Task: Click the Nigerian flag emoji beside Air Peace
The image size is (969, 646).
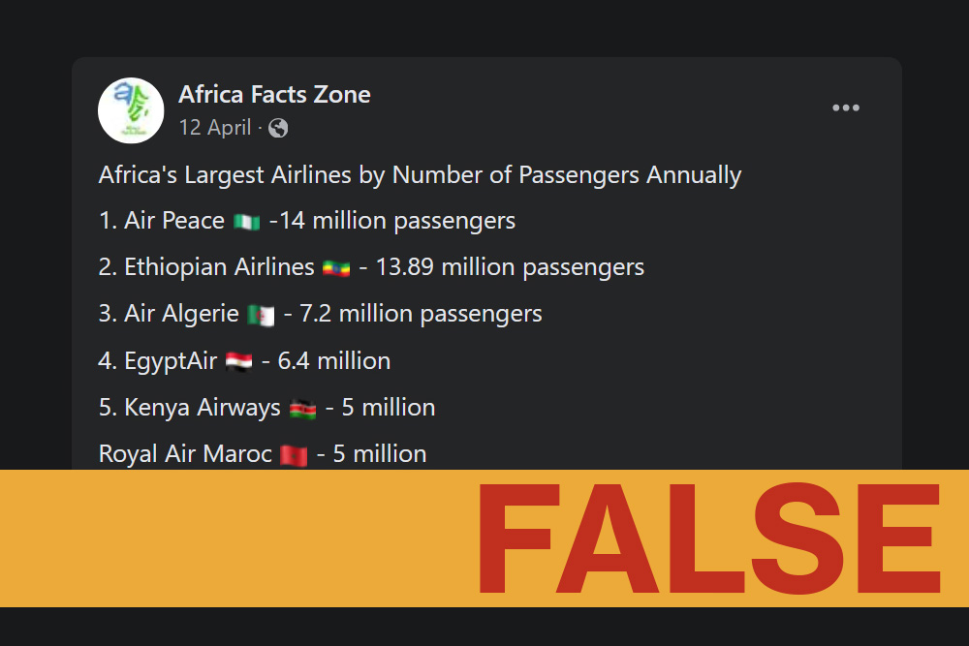Action: [247, 220]
